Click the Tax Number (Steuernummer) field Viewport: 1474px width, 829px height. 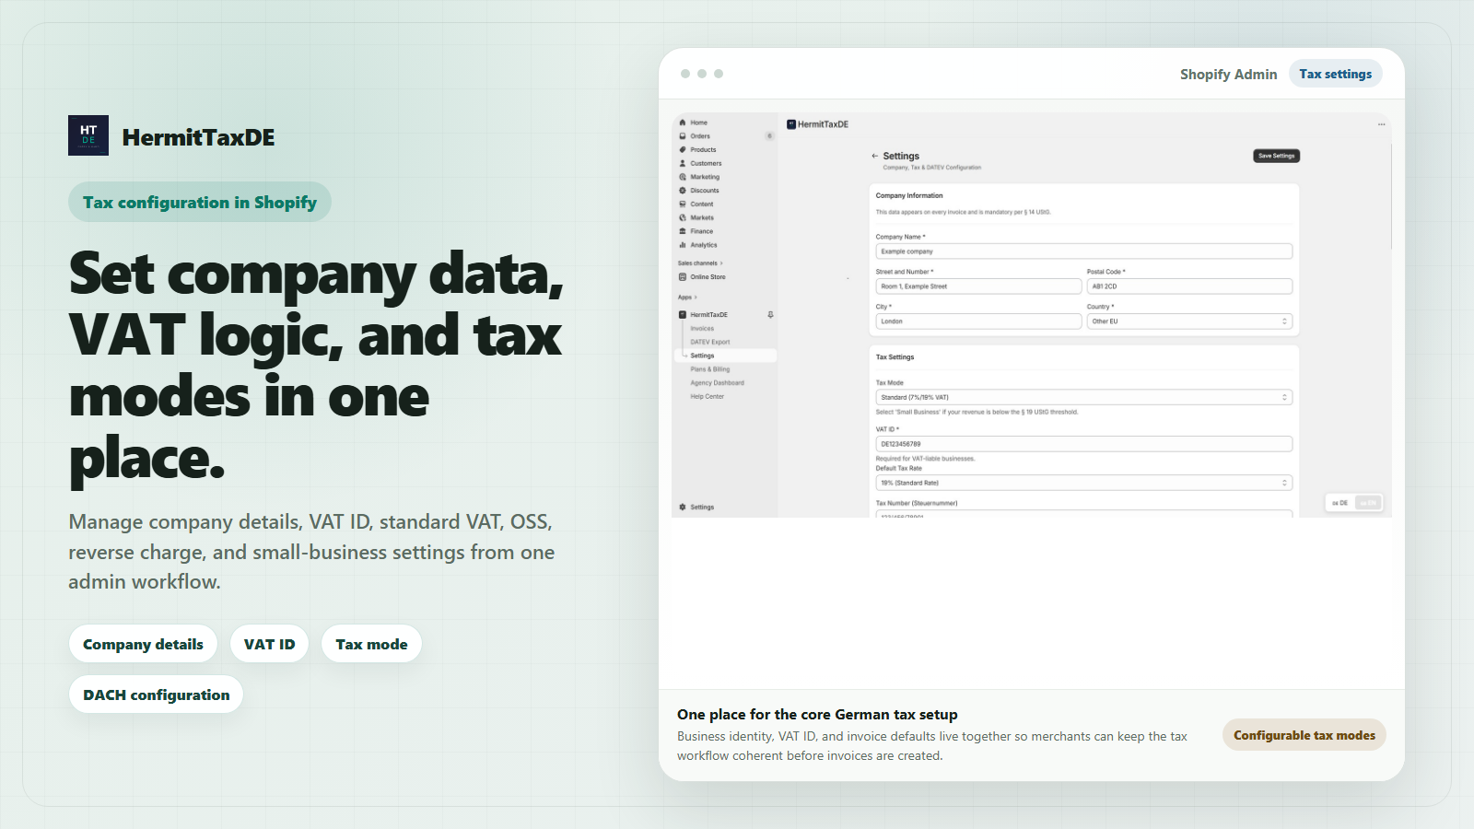click(x=1083, y=514)
